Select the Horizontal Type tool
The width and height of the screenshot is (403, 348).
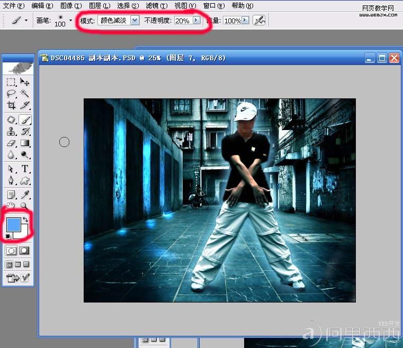(x=24, y=169)
